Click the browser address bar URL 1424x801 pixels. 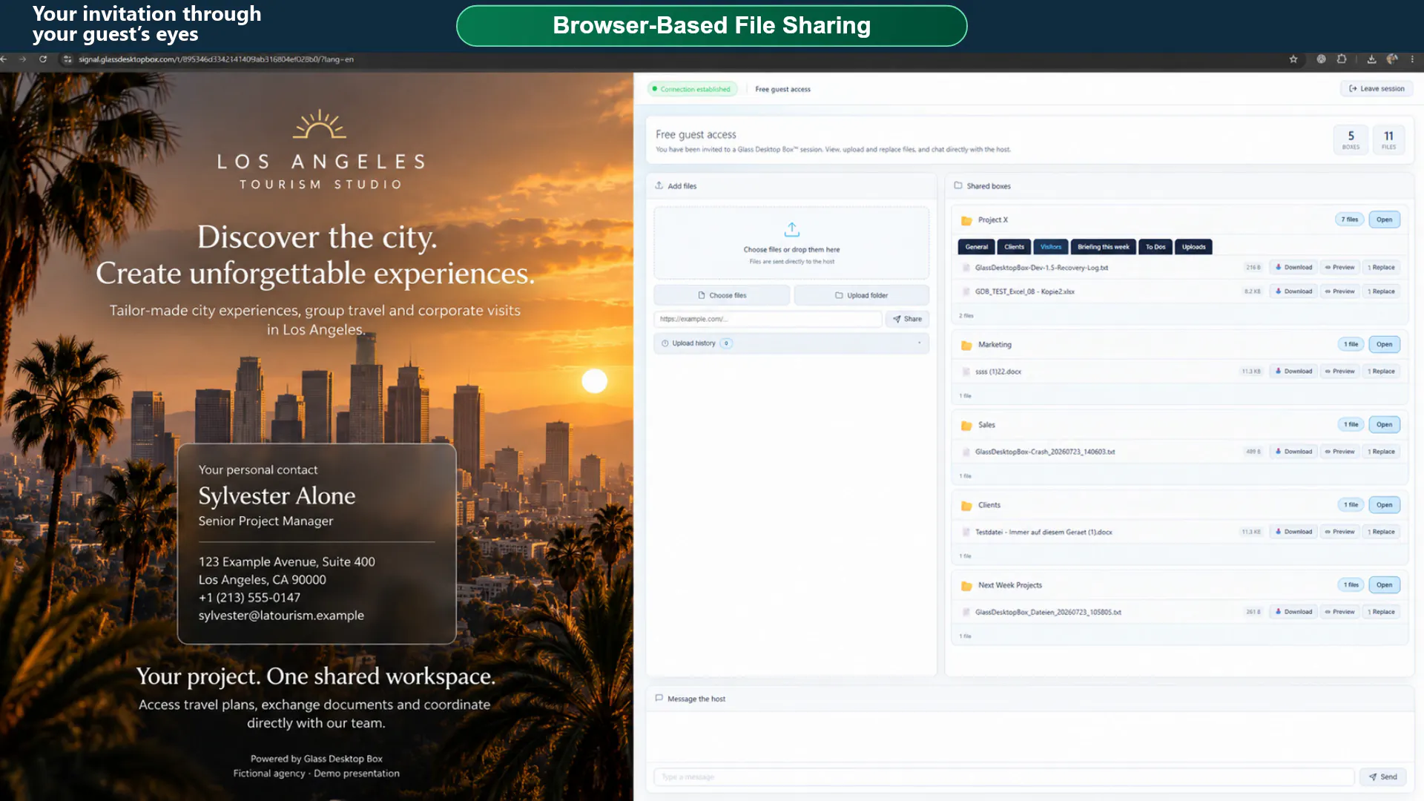click(x=216, y=59)
